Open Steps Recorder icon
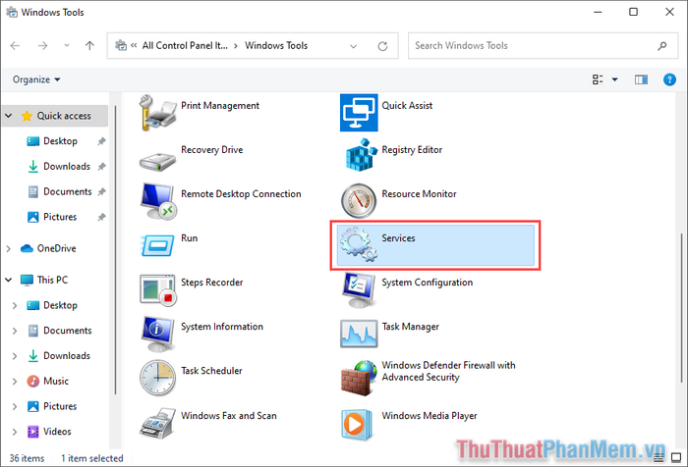 (157, 289)
